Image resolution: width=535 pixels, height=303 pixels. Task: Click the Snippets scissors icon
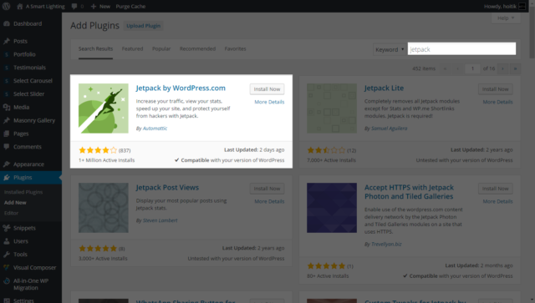[7, 228]
